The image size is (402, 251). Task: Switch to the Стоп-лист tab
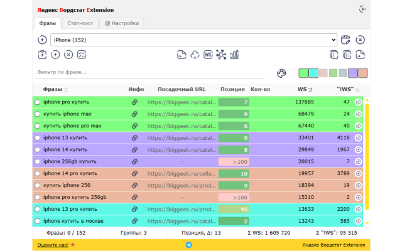(80, 23)
